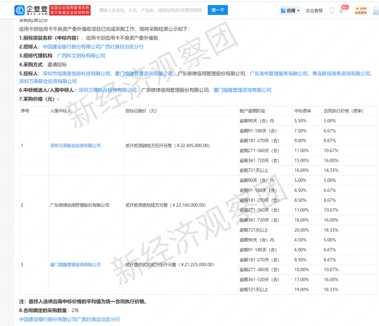This screenshot has height=326, width=379.
Task: Open 深圳市恒源昊信息科技有限公司 link
Action: coord(77,73)
